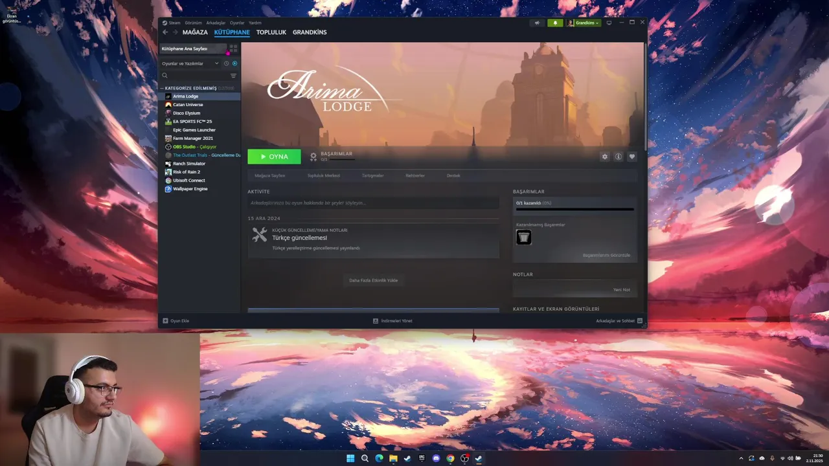Open the game info icon
This screenshot has width=829, height=466.
pyautogui.click(x=619, y=157)
